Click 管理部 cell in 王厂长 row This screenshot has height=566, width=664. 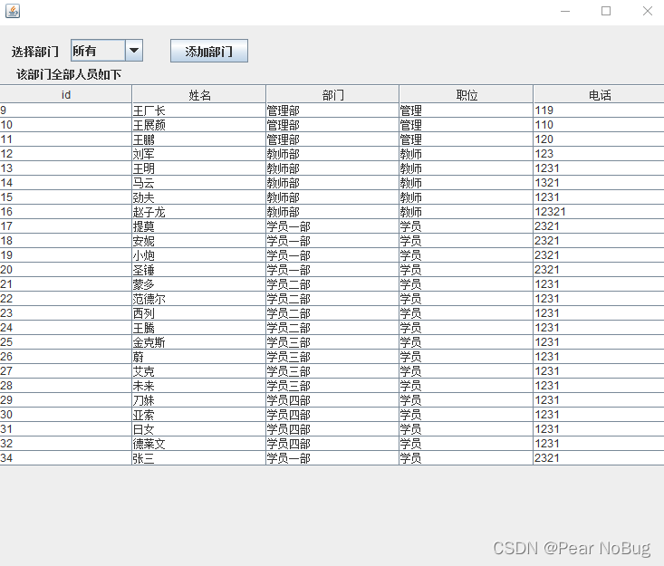pos(332,110)
